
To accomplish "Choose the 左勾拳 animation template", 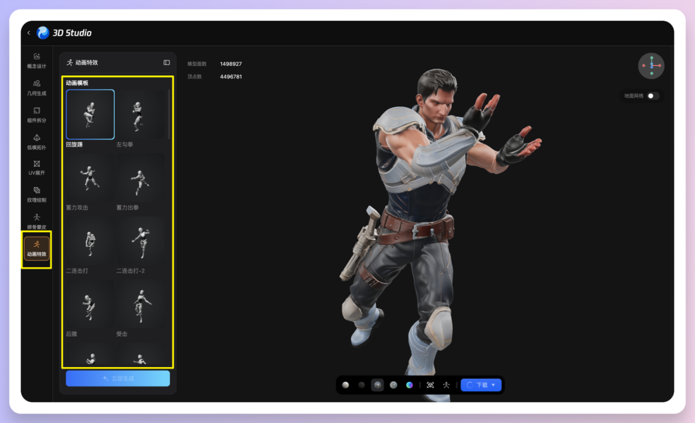I will click(x=140, y=114).
